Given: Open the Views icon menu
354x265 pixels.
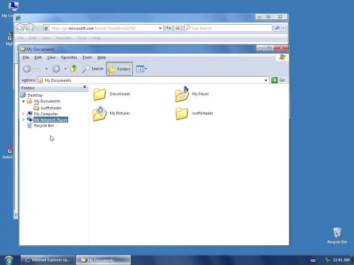Looking at the screenshot, I should pos(140,69).
